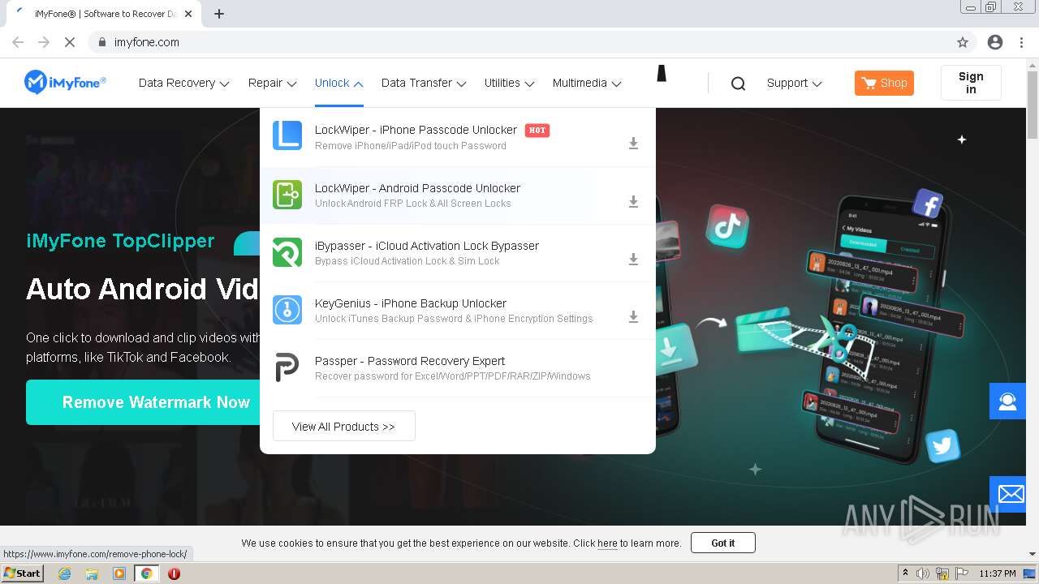Select KeyGenius - iPhone Backup Unlocker
Screen dimensions: 1039x584
click(x=458, y=311)
